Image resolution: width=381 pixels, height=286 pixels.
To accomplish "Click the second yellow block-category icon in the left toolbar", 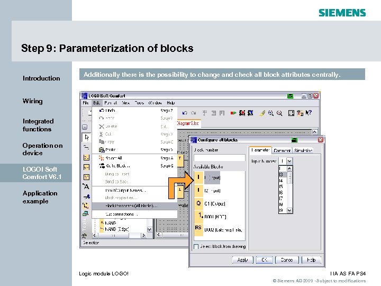I will [x=86, y=167].
